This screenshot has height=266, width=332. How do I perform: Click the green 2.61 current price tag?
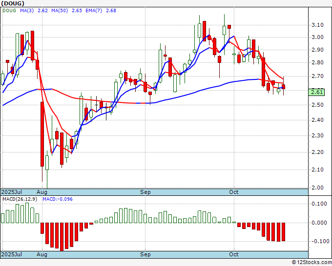pos(316,93)
